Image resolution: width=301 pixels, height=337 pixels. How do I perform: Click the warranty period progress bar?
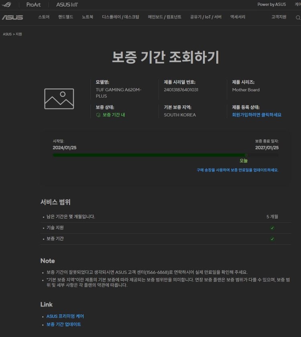[x=166, y=155]
